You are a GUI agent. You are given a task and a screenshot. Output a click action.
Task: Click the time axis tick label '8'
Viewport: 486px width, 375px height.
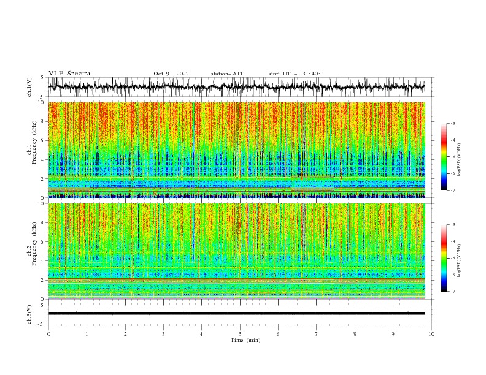tap(355, 334)
